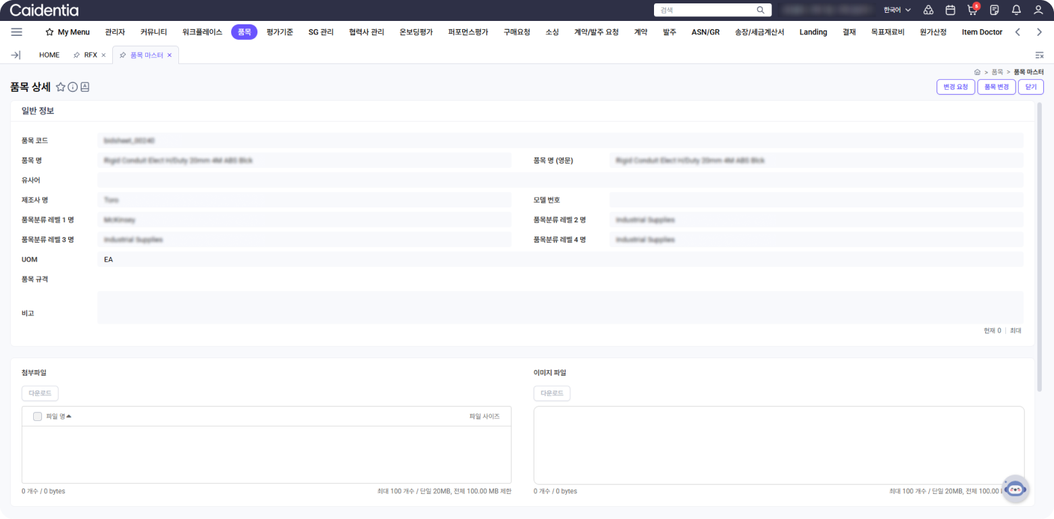
Task: Click the chatbot assistant icon
Action: [1015, 489]
